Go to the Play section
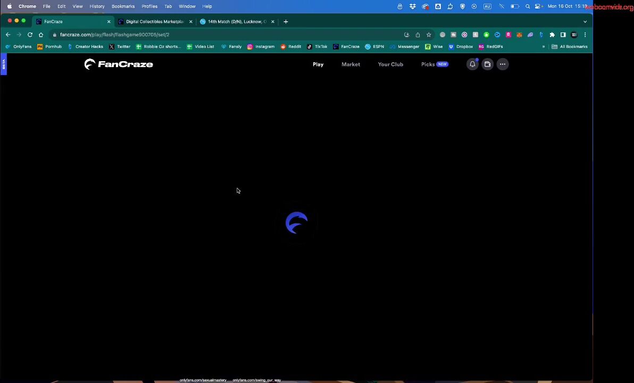This screenshot has width=634, height=383. coord(318,64)
